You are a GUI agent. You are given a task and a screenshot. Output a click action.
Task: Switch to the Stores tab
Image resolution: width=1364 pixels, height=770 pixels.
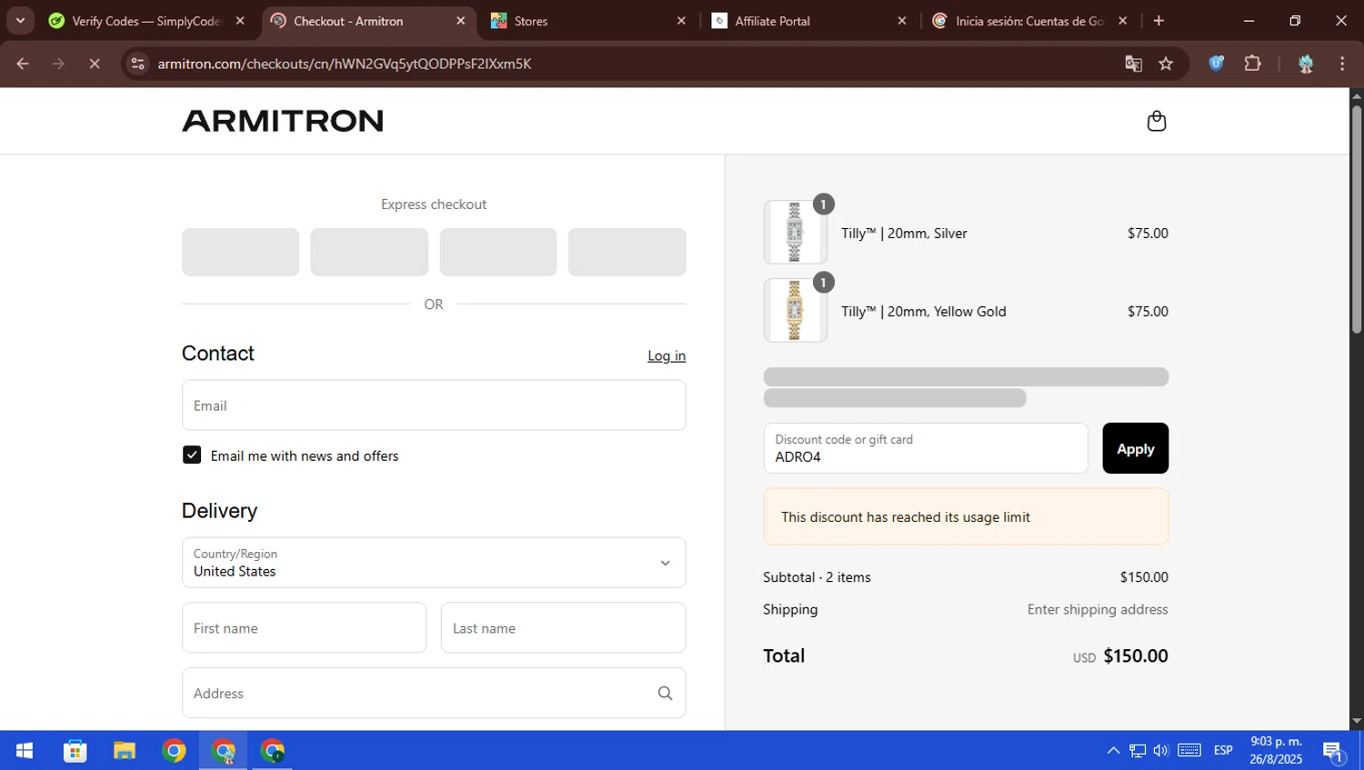point(588,21)
